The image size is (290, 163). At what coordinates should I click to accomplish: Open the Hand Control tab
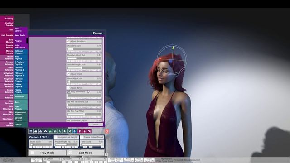[21, 30]
